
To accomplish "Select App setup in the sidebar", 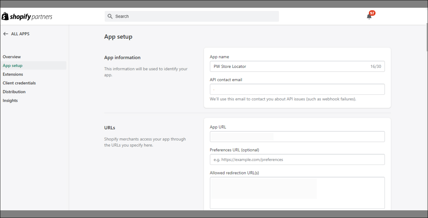I will coord(33,66).
